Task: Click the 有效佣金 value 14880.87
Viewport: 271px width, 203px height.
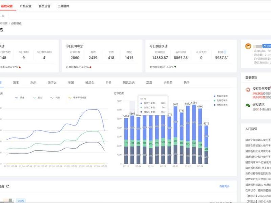Action: tap(160, 58)
